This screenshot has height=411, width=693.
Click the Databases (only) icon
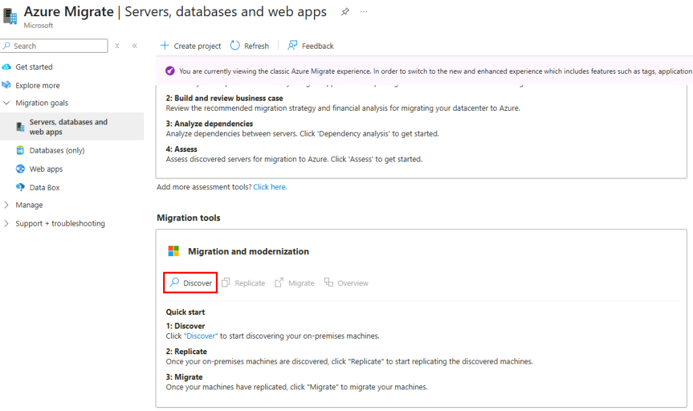[20, 150]
